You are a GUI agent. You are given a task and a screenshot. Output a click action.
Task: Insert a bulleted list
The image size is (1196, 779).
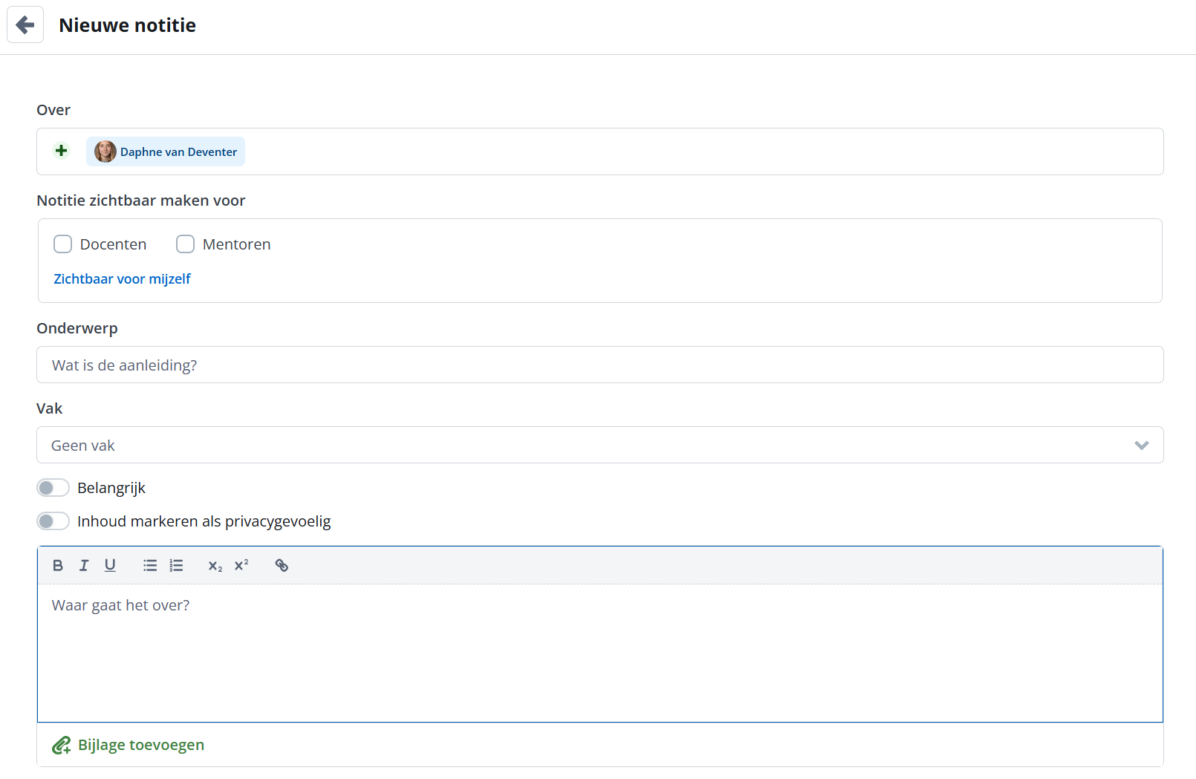coord(150,565)
